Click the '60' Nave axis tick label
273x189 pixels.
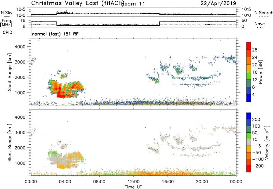pos(244,20)
